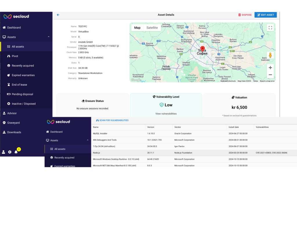Select the Map view tab
This screenshot has width=297, height=237.
click(x=137, y=28)
